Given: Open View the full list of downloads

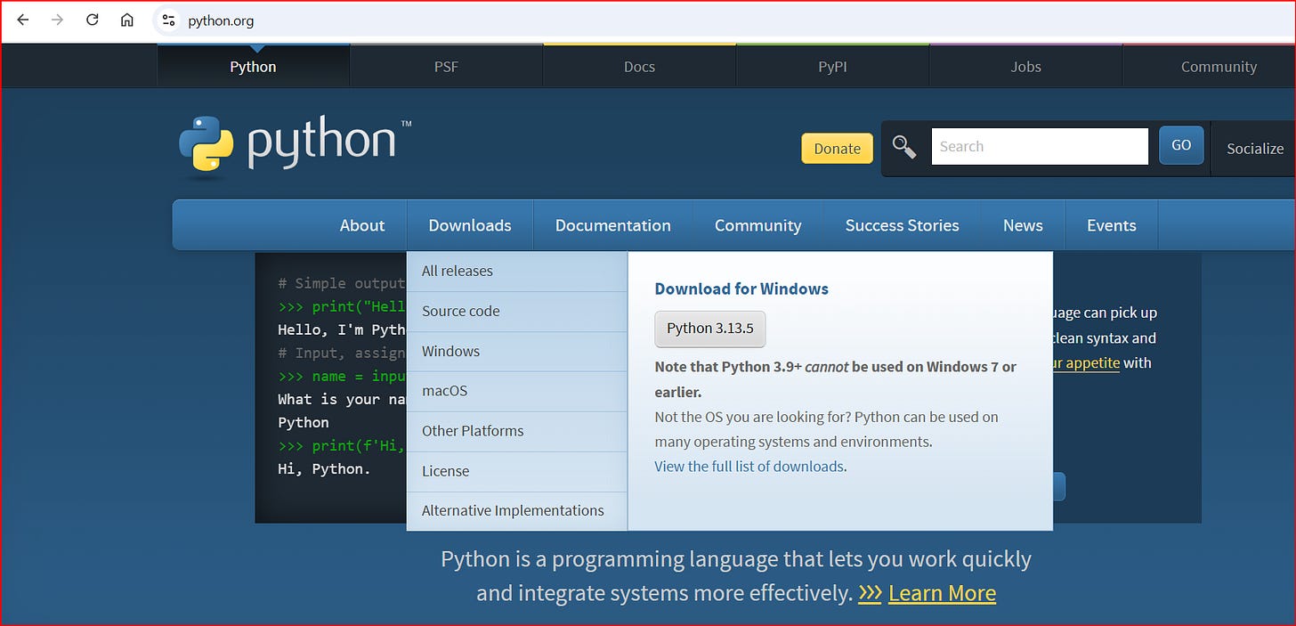Looking at the screenshot, I should click(x=749, y=466).
